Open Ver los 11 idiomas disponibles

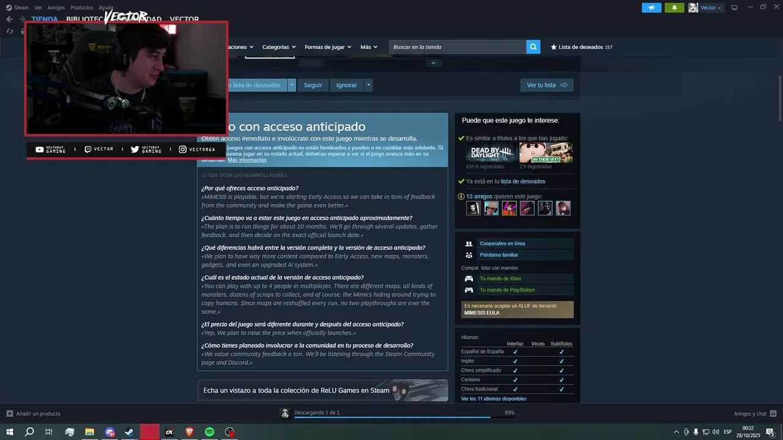(494, 399)
